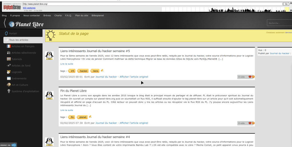
Task: Click orange report icon on Fin du Planet Libre
Action: [253, 123]
